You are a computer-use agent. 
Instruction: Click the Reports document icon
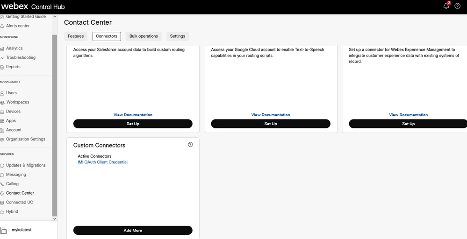pyautogui.click(x=2, y=67)
